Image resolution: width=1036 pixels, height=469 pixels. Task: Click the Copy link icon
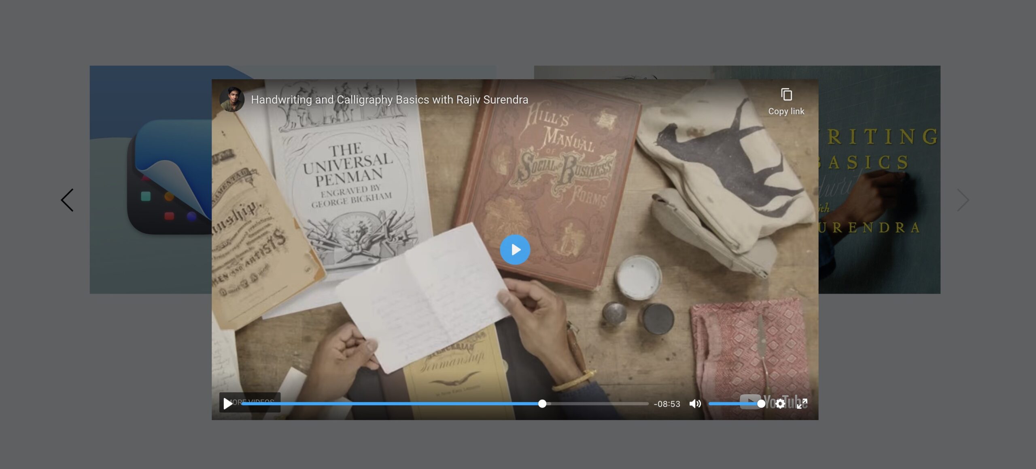(786, 95)
